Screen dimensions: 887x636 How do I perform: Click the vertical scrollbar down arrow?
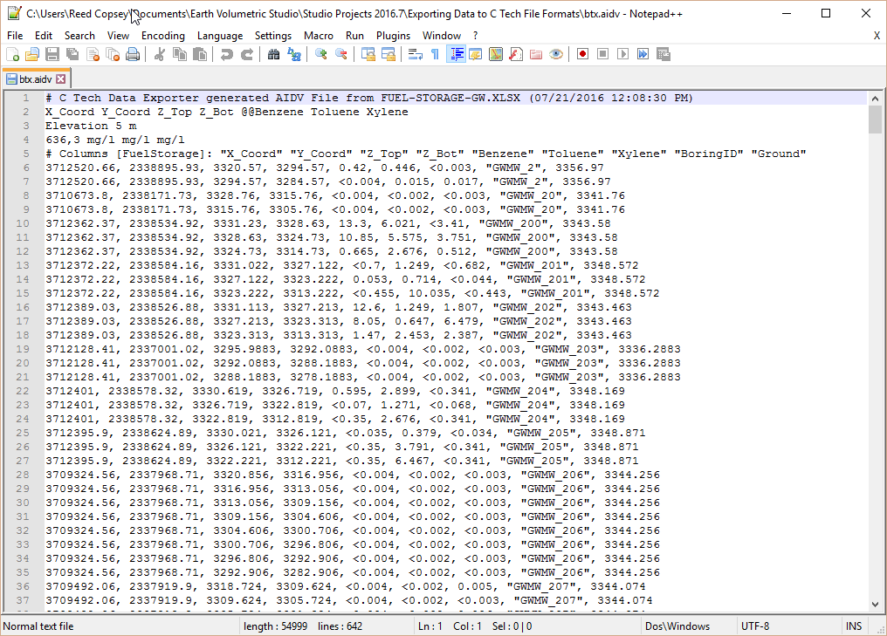(875, 605)
